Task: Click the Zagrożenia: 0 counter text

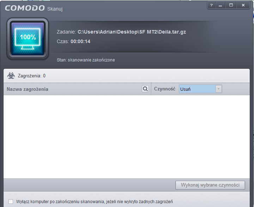Action: coord(32,76)
